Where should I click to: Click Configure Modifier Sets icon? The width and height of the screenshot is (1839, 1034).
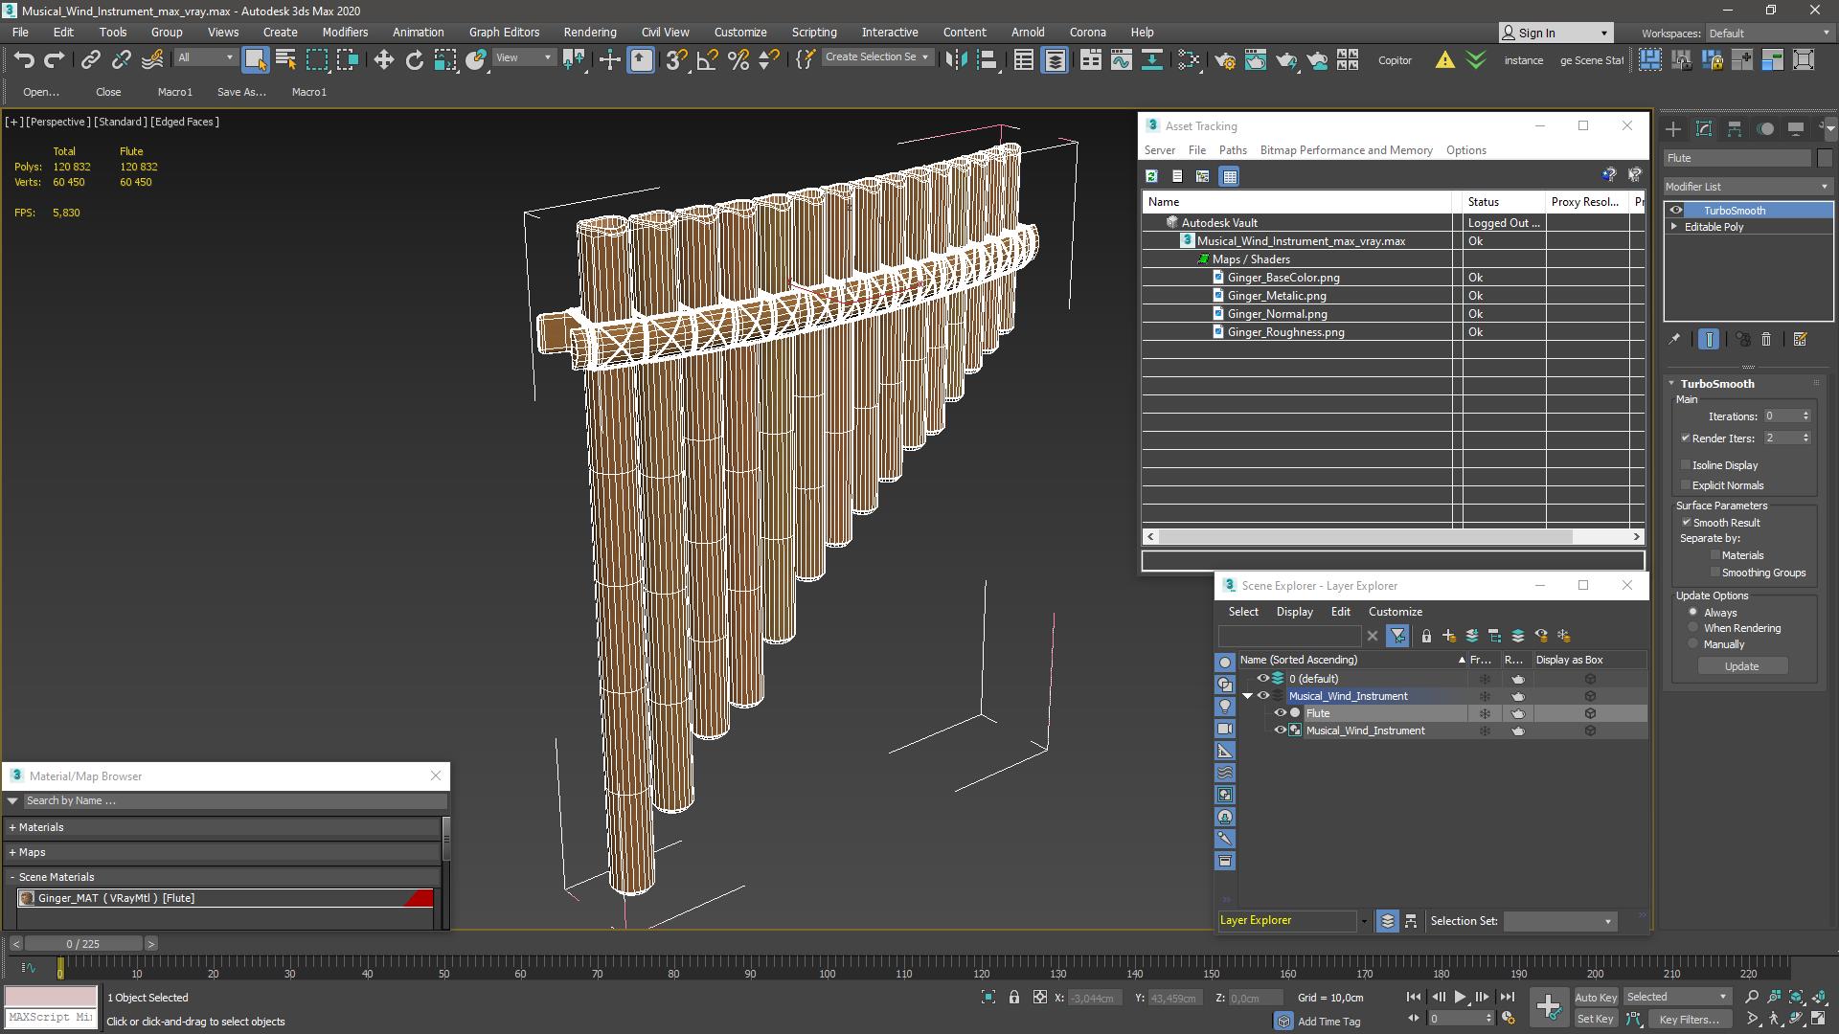pos(1800,339)
